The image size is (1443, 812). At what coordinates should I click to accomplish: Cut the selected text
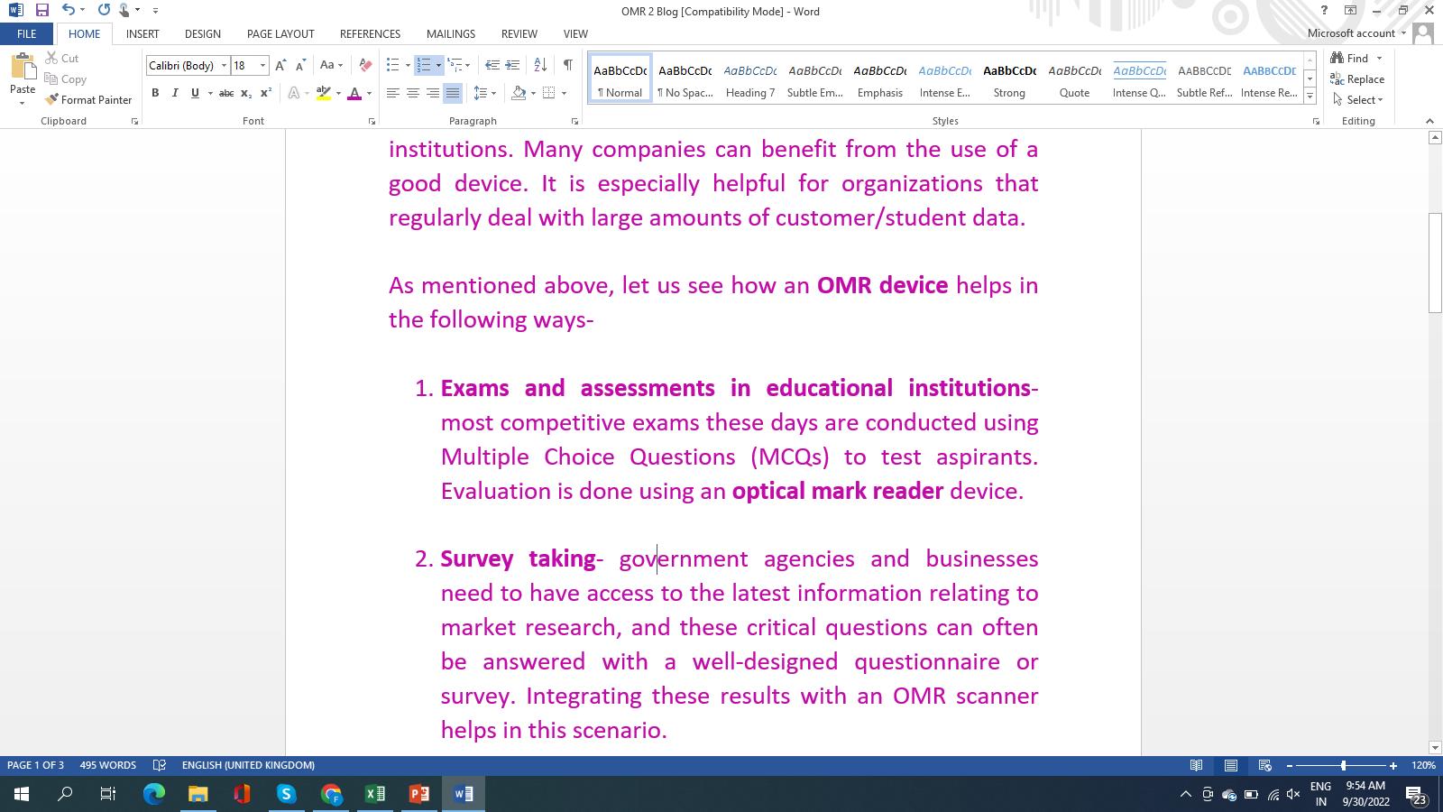(62, 58)
